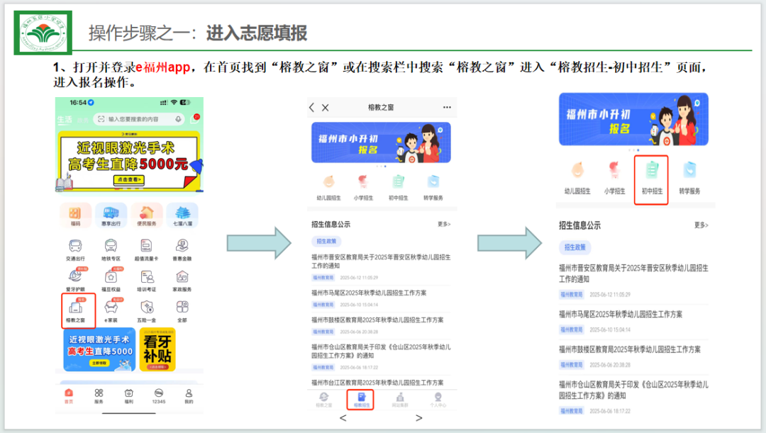Switch to the 榕教之窗 bottom tab
Screen dimensions: 766x433
pos(324,400)
